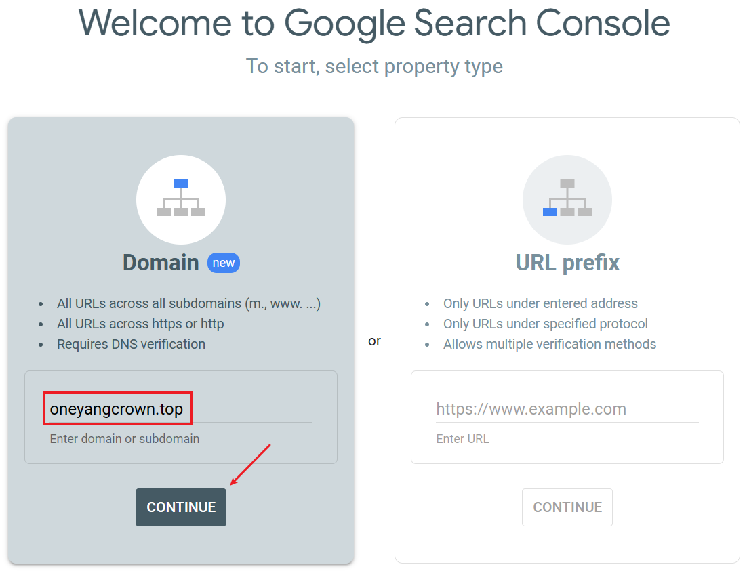Click "Enter domain or subdomain" helper text
The width and height of the screenshot is (747, 573).
(x=125, y=439)
